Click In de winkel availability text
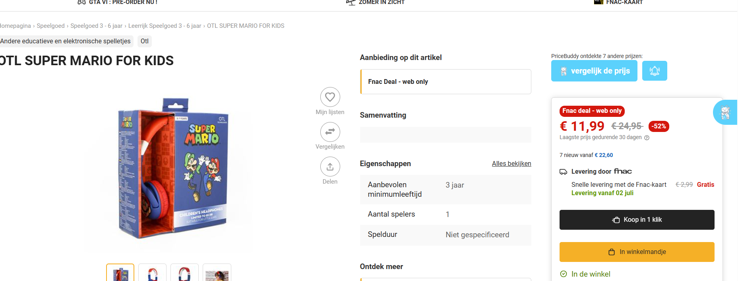Screen dimensions: 738x281 pyautogui.click(x=591, y=274)
